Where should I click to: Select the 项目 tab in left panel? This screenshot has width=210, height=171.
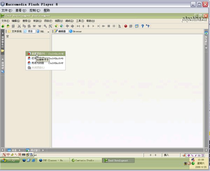[x=29, y=31]
